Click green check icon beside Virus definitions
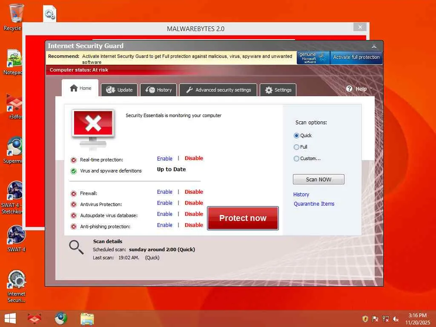This screenshot has width=436, height=327. [74, 171]
